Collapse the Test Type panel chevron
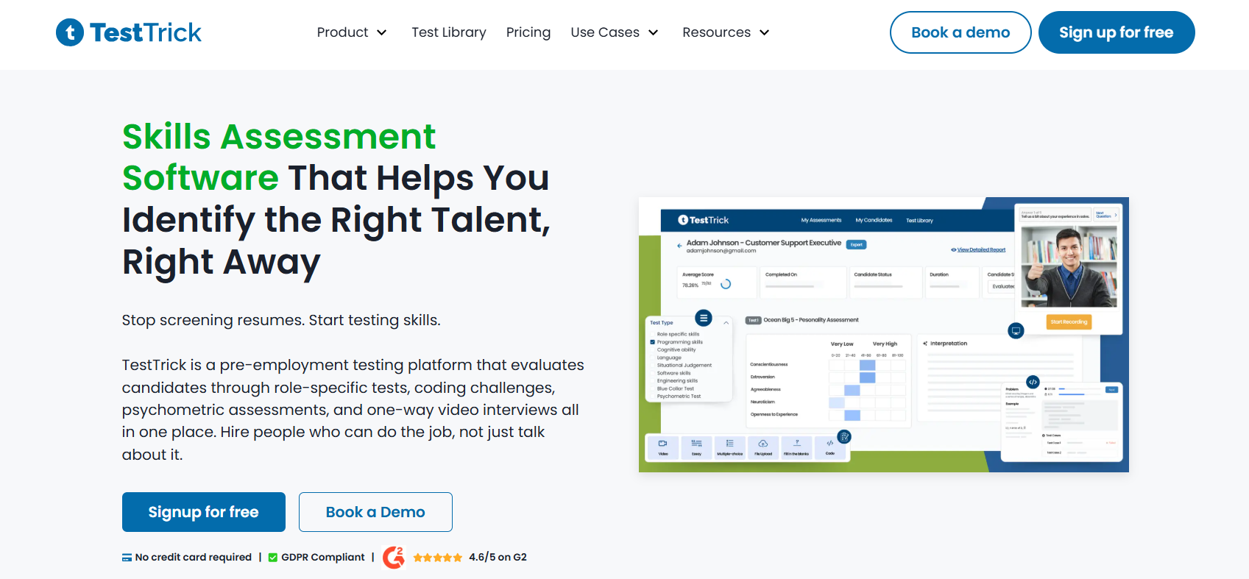The height and width of the screenshot is (579, 1249). [726, 323]
